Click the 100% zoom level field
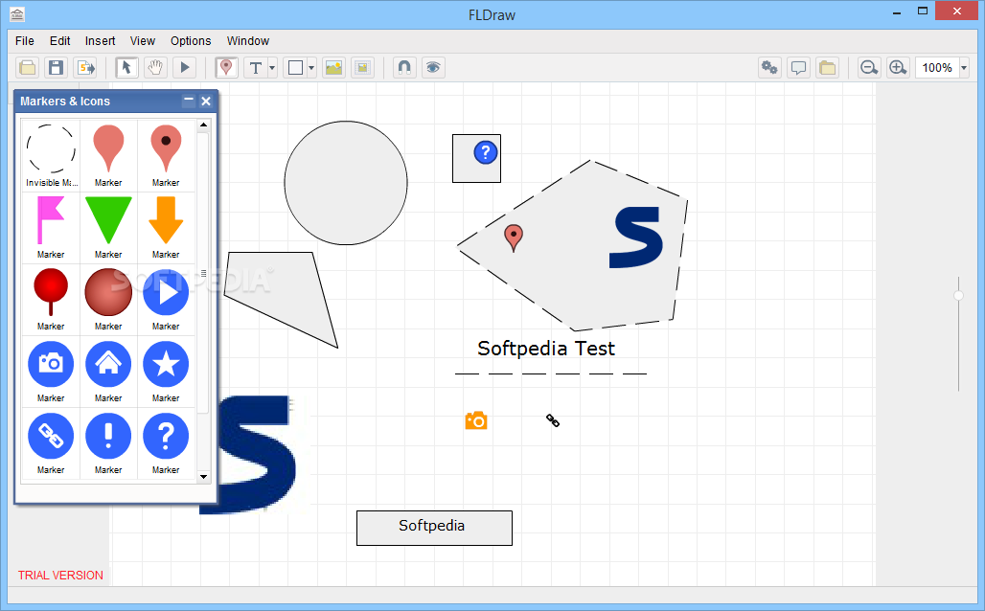This screenshot has width=985, height=611. (937, 67)
